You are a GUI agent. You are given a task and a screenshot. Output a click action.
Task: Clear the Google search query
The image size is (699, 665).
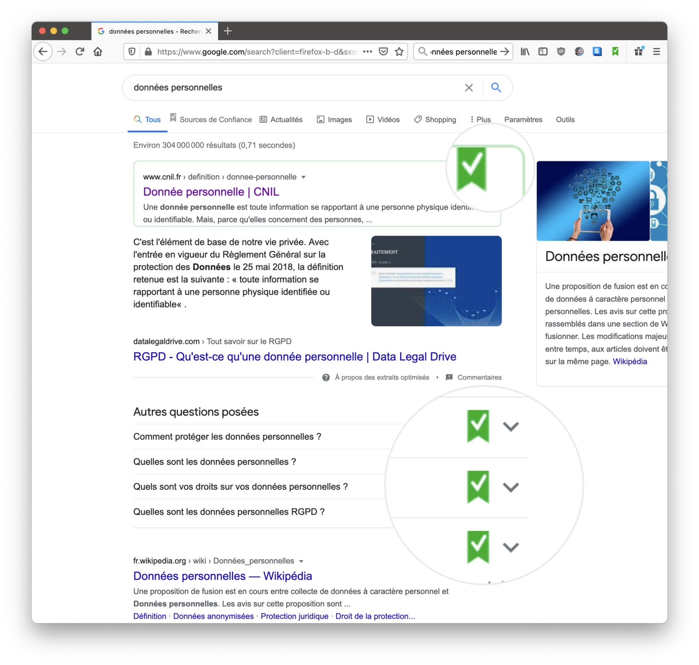(x=469, y=87)
